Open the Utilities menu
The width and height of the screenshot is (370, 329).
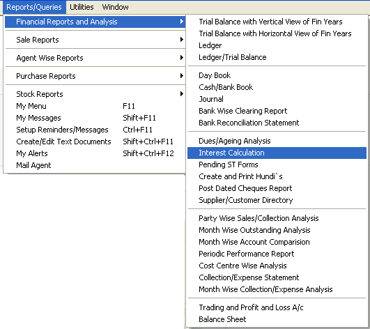pos(82,7)
